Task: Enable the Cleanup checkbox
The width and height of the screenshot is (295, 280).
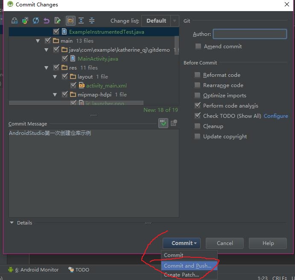Action: 197,126
